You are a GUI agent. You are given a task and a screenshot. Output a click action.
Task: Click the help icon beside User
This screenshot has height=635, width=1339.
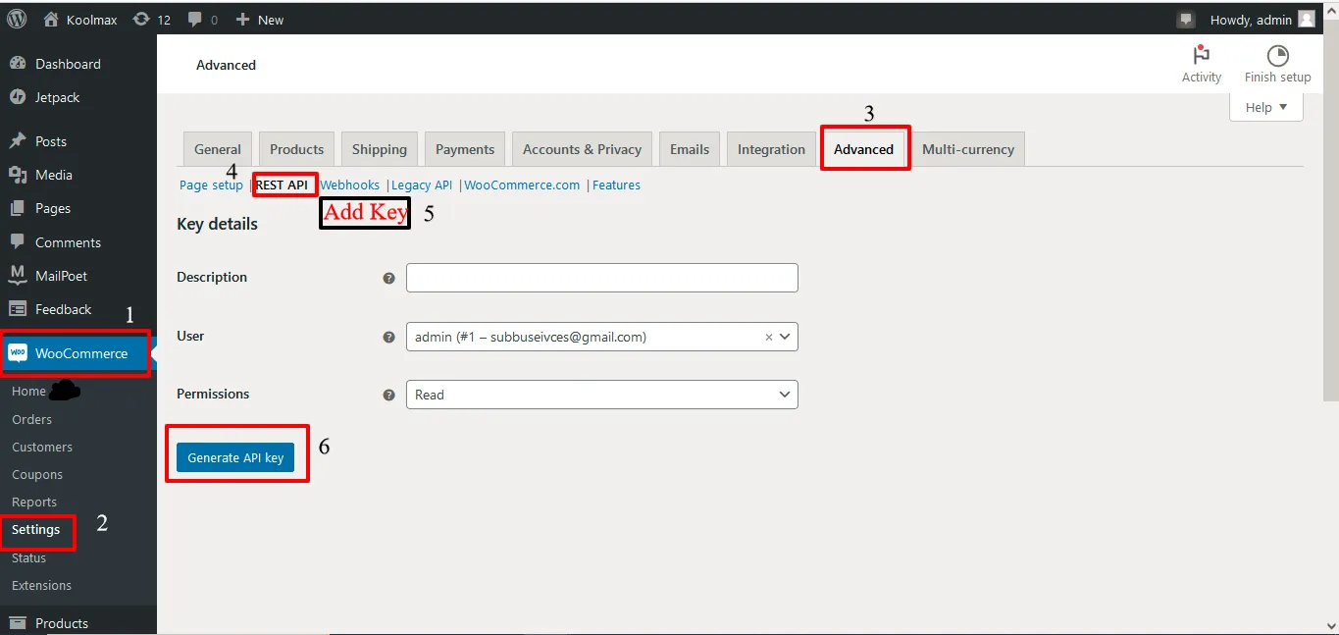pyautogui.click(x=388, y=338)
